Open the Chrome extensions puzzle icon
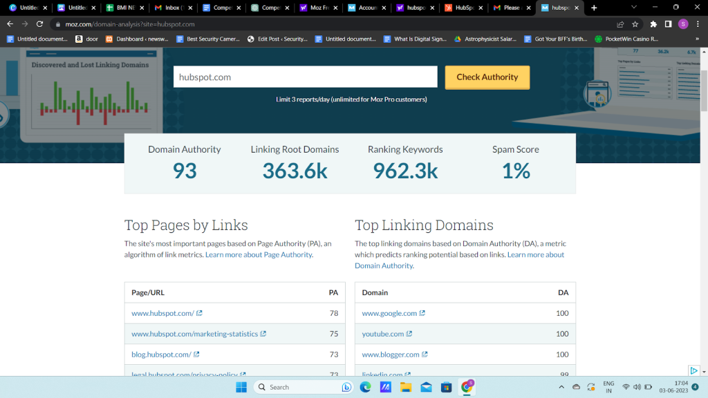 click(x=653, y=24)
